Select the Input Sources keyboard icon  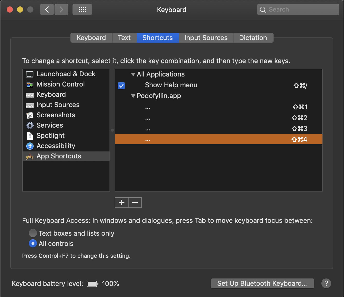30,105
